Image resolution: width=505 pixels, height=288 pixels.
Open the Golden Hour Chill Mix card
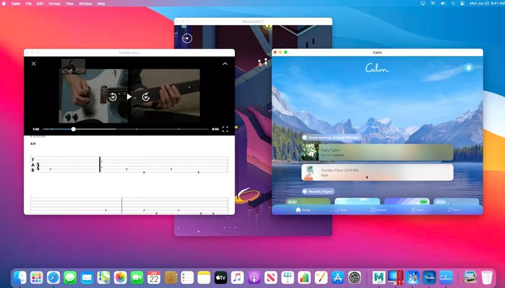(x=377, y=172)
